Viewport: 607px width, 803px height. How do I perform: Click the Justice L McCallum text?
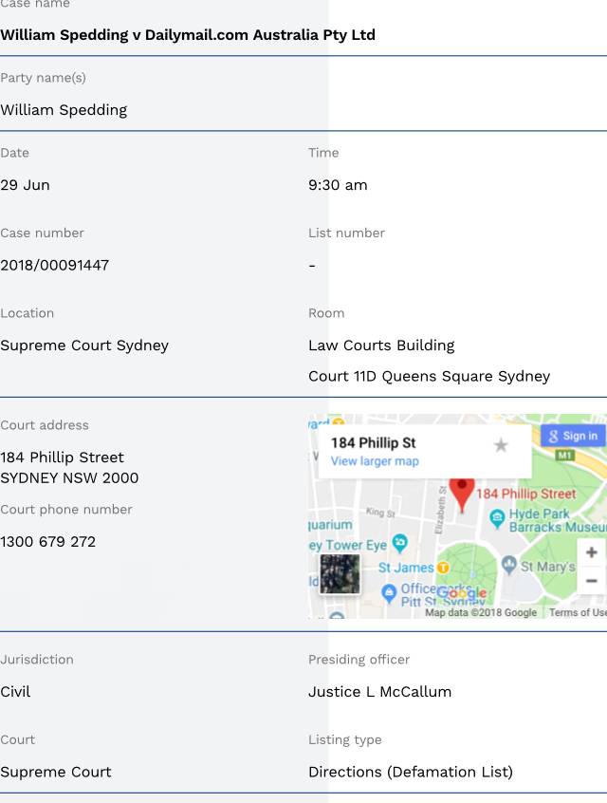tap(379, 692)
